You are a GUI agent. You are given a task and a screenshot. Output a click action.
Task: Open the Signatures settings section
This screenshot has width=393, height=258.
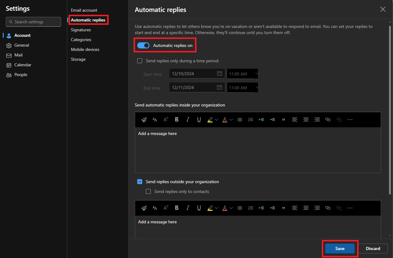click(x=81, y=30)
